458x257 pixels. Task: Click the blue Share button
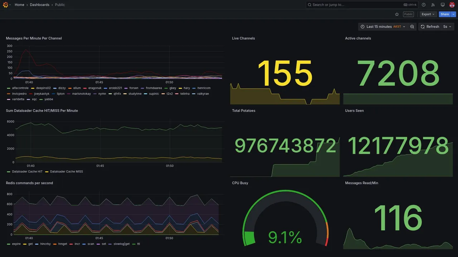pyautogui.click(x=445, y=14)
